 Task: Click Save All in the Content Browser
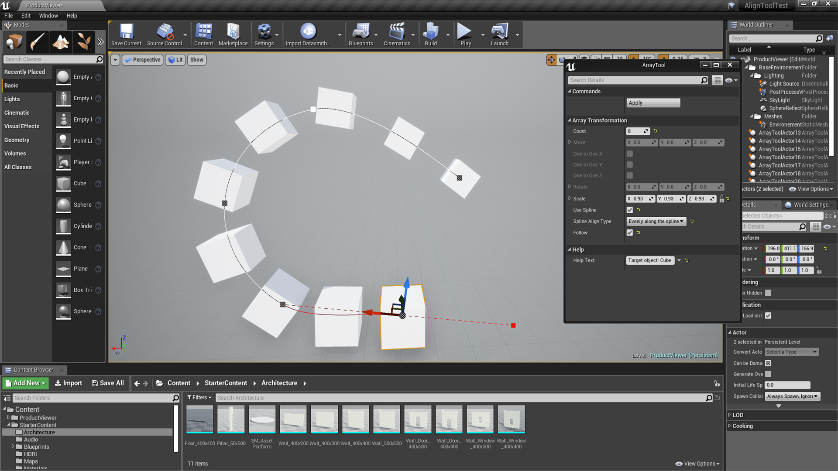coord(107,383)
